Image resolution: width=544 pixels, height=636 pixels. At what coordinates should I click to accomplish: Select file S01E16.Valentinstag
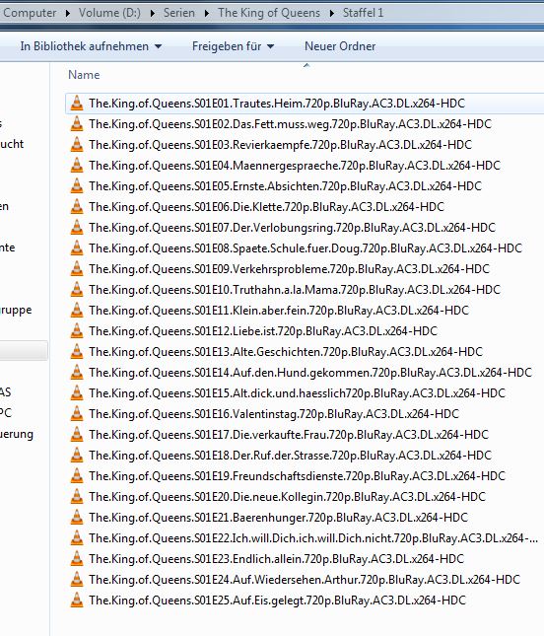coord(274,414)
